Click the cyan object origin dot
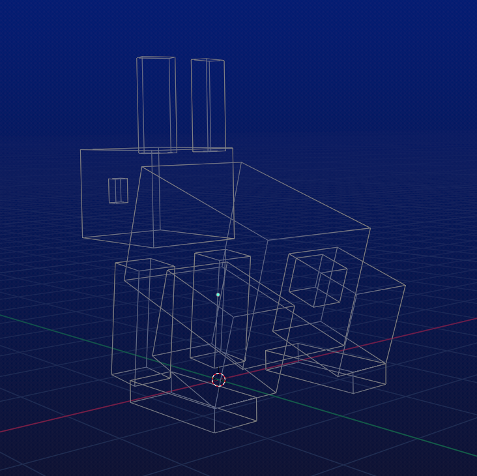This screenshot has height=476, width=477. point(218,295)
